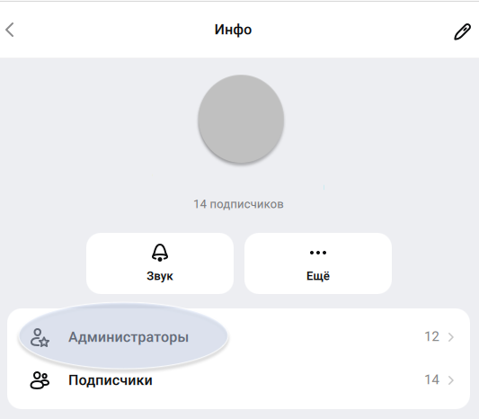Open edit mode with the pencil icon
This screenshot has height=419, width=479.
point(462,31)
